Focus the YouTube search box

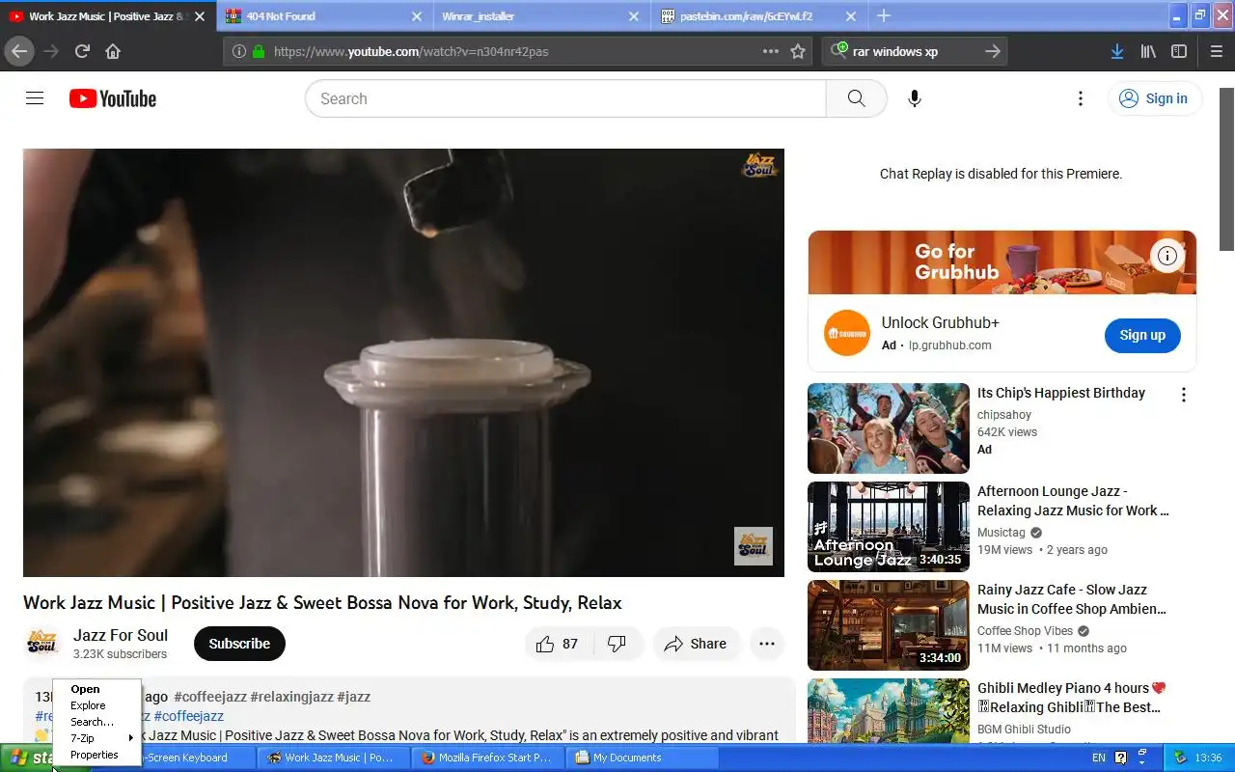[x=565, y=98]
